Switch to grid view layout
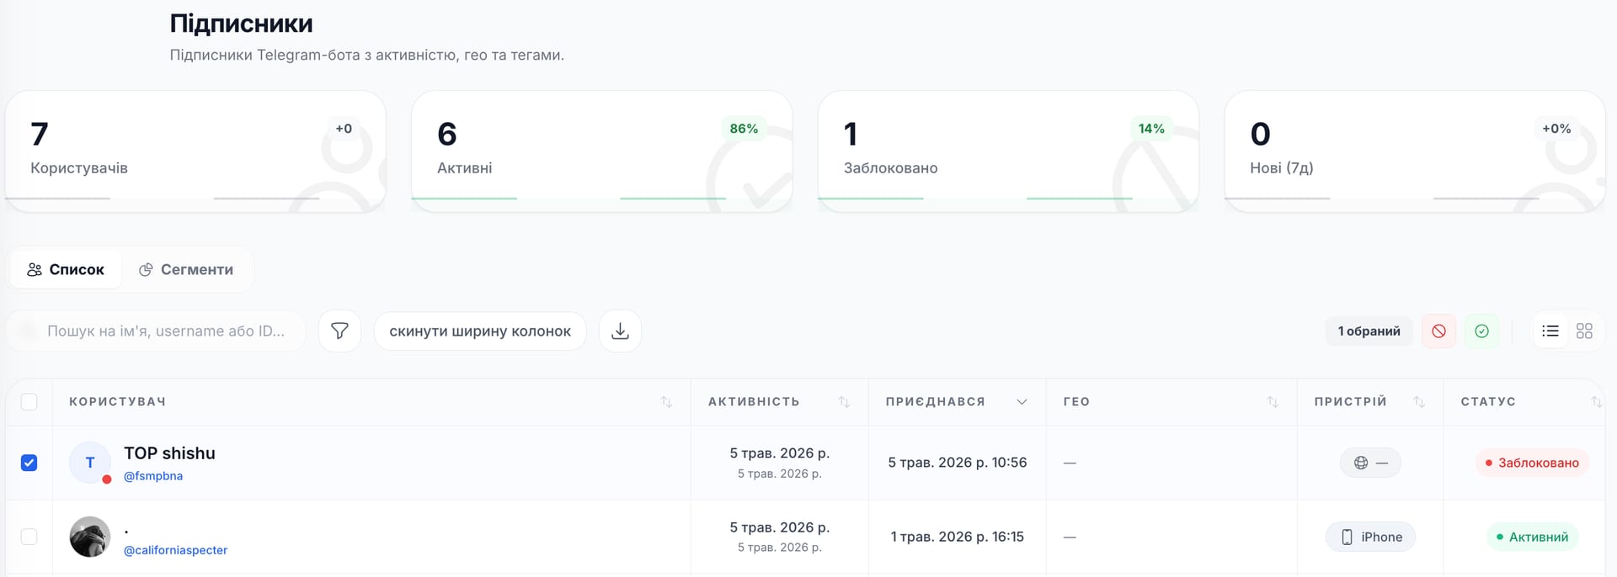 (x=1584, y=331)
